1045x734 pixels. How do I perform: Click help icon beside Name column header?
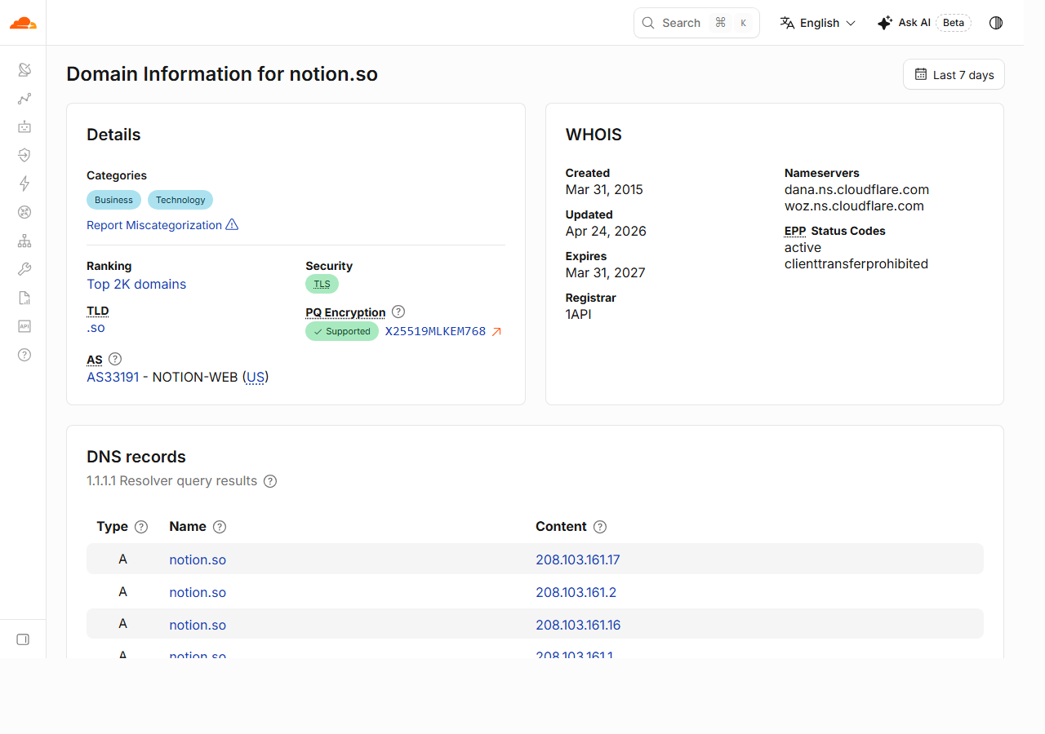220,527
